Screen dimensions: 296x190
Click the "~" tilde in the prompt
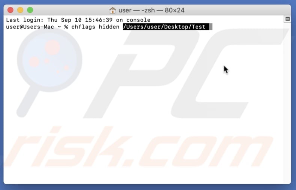pyautogui.click(x=59, y=27)
